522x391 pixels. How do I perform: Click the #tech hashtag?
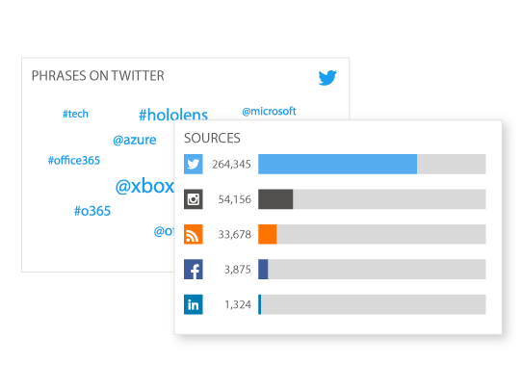tap(75, 114)
